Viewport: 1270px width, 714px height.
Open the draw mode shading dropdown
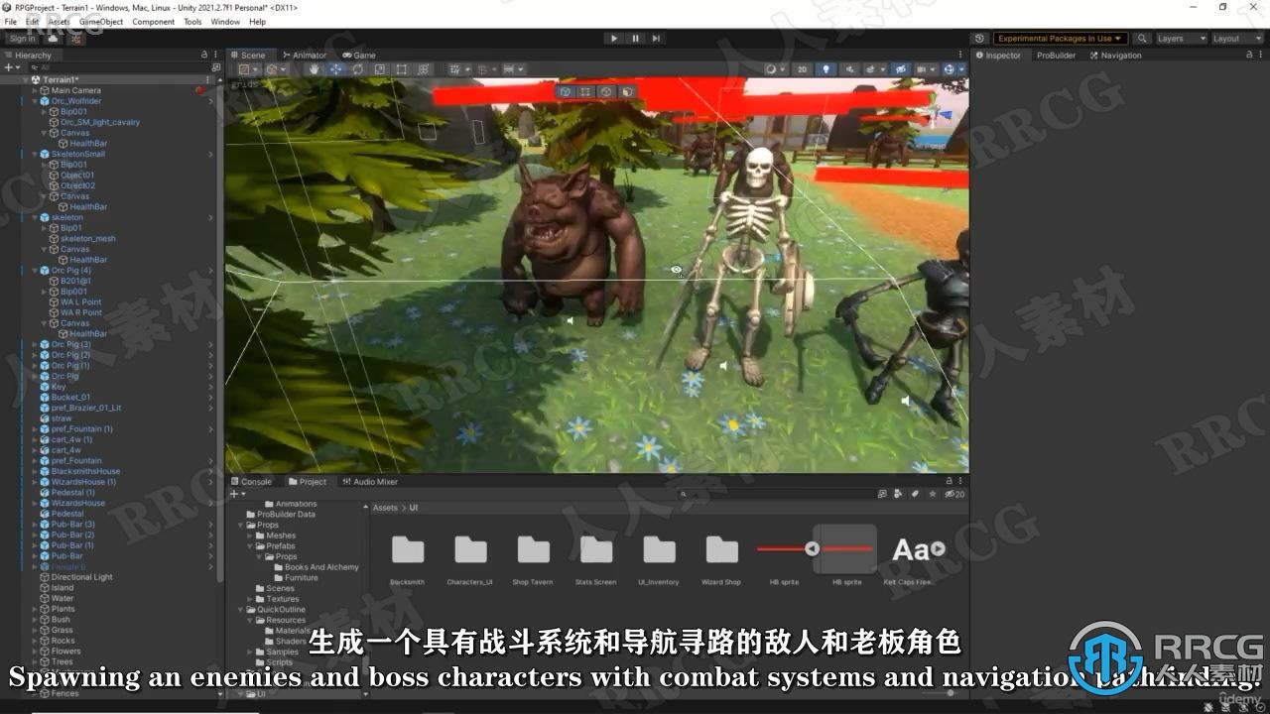[774, 69]
